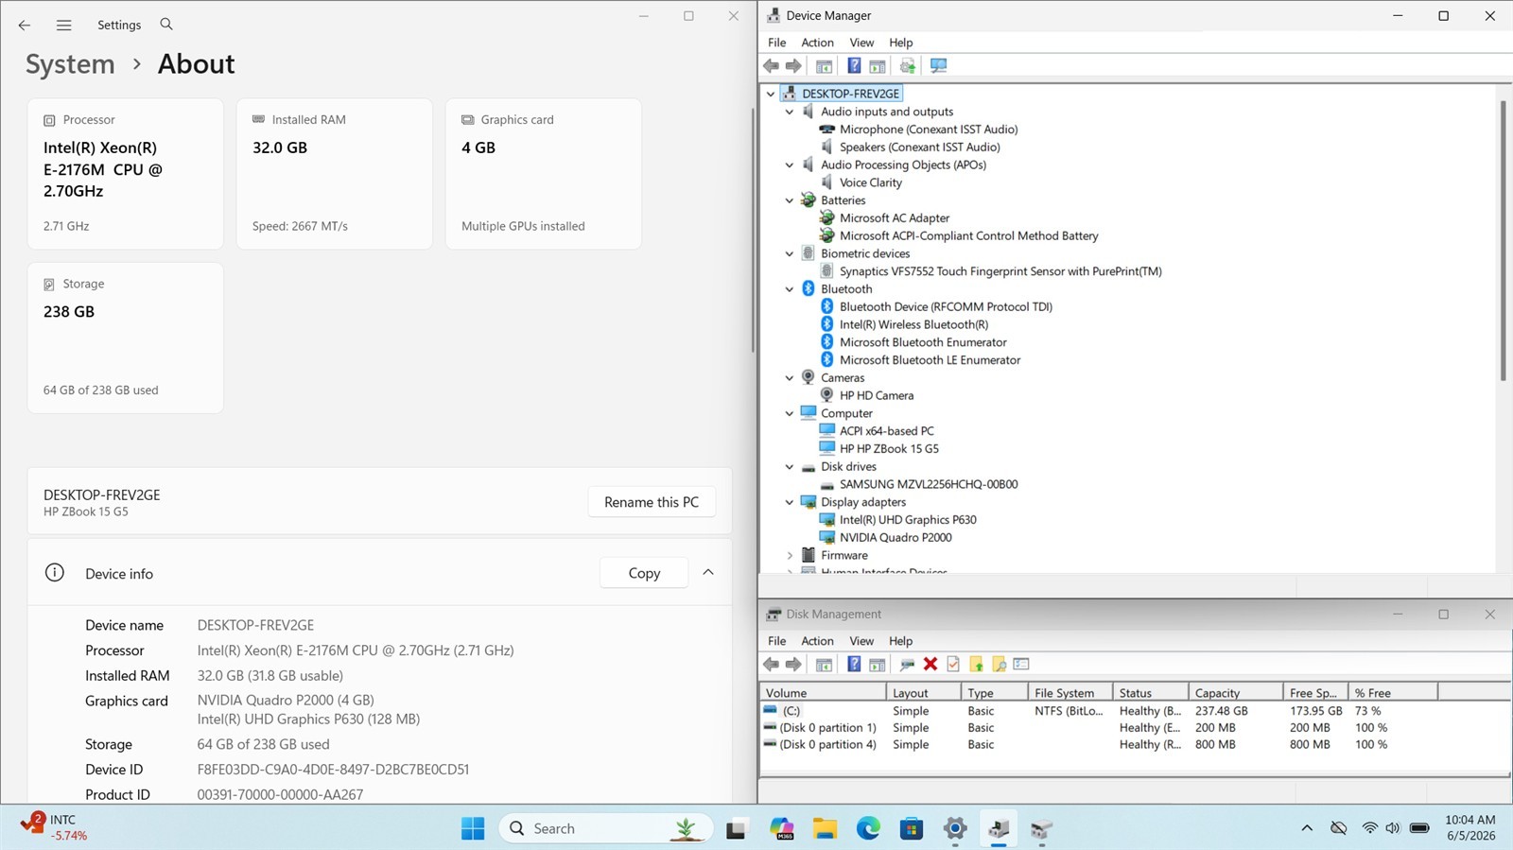The image size is (1513, 850).
Task: Select the SAMSUNG MZVL2256HCHQ-00B00 disk drive
Action: (929, 484)
